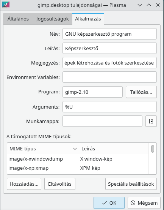Viewport: 164px width, 210px height.
Task: Click the XPM kép description cell
Action: coord(90,168)
